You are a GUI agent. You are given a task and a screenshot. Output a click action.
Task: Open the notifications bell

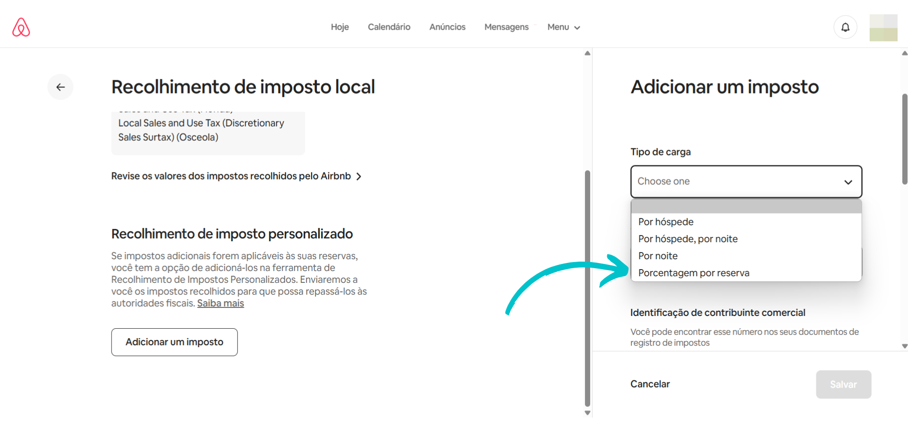845,27
